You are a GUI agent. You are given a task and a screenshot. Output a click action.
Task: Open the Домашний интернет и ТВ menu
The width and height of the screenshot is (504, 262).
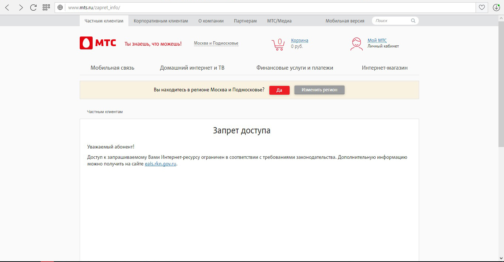(192, 68)
